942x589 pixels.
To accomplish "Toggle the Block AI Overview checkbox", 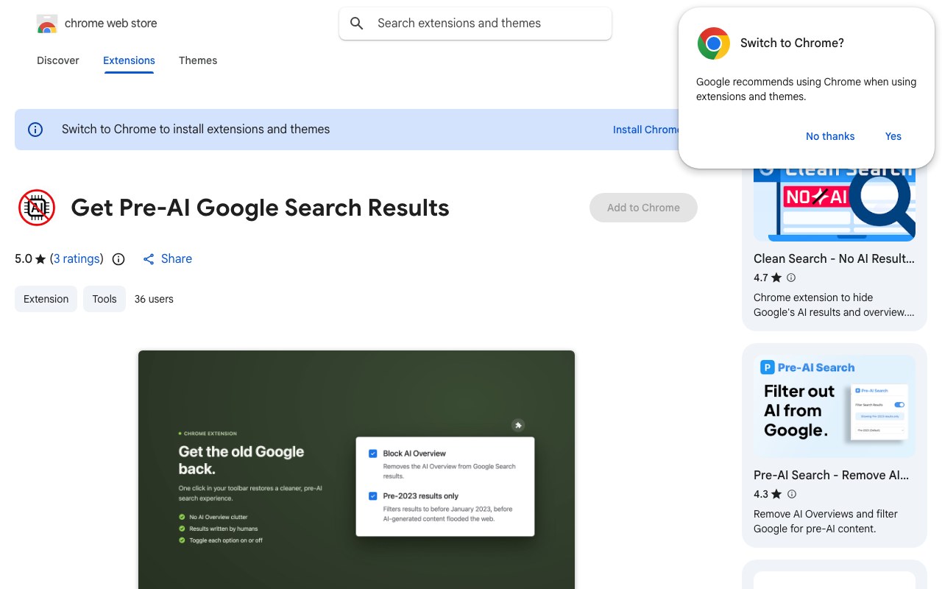I will point(373,454).
